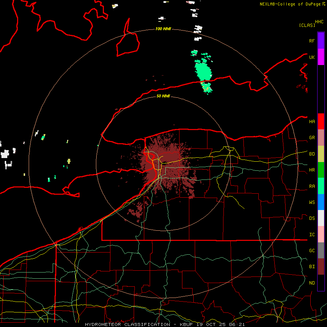Click the DS legend label
This screenshot has width=327, height=327.
[x=312, y=218]
